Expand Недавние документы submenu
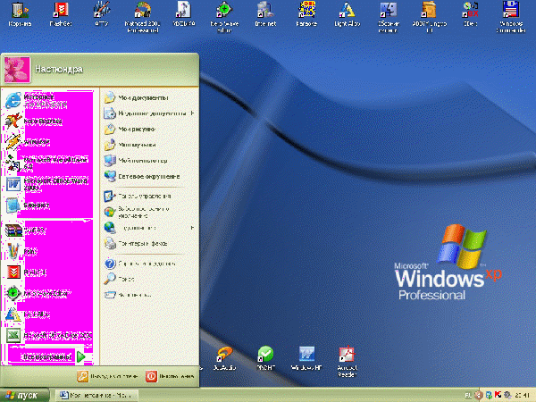 [x=149, y=113]
